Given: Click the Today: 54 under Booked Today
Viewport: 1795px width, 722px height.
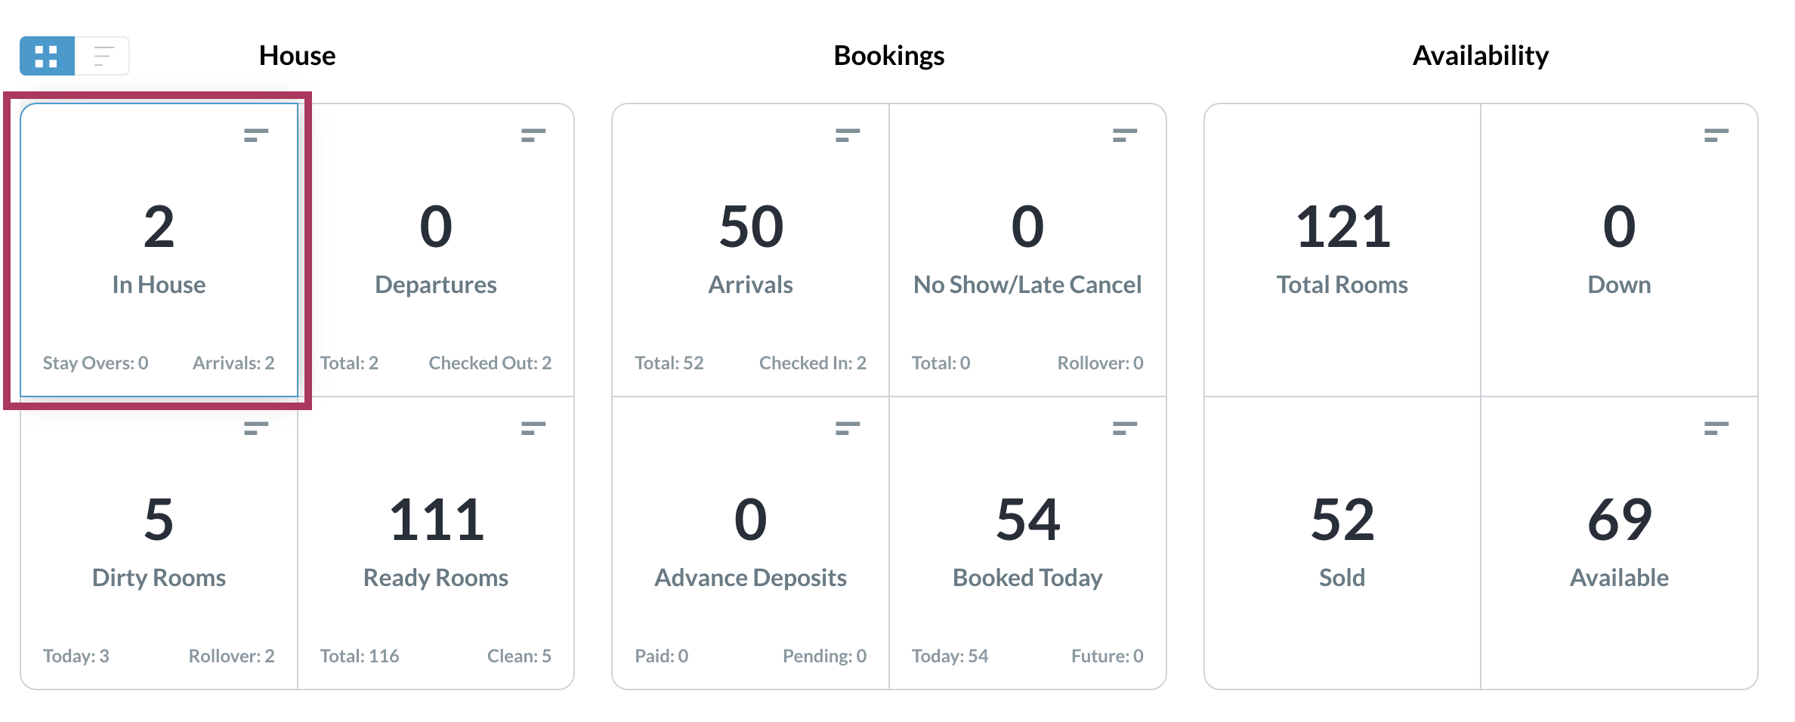Looking at the screenshot, I should 950,656.
